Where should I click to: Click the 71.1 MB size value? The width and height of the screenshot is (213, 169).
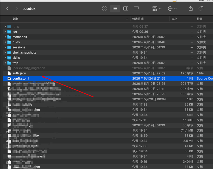coord(187,131)
